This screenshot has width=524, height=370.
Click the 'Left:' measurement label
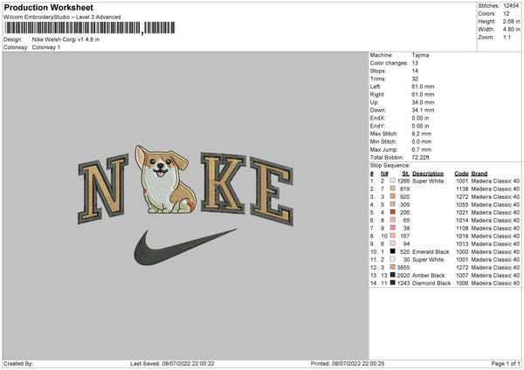(375, 86)
